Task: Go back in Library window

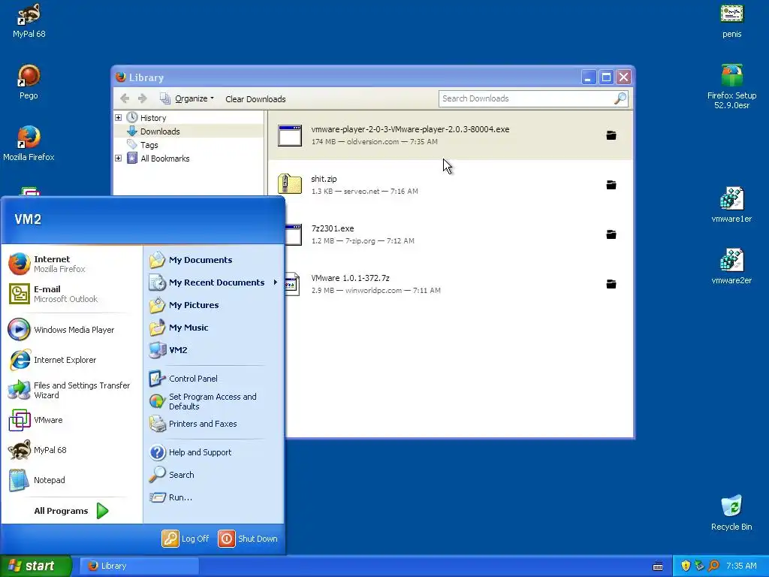Action: click(125, 98)
